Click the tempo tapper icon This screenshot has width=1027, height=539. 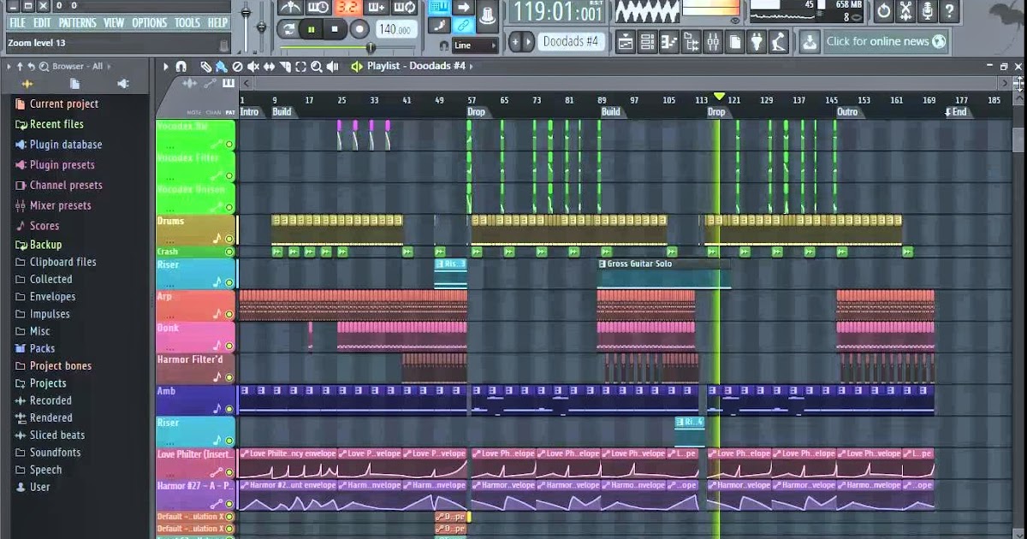(778, 41)
